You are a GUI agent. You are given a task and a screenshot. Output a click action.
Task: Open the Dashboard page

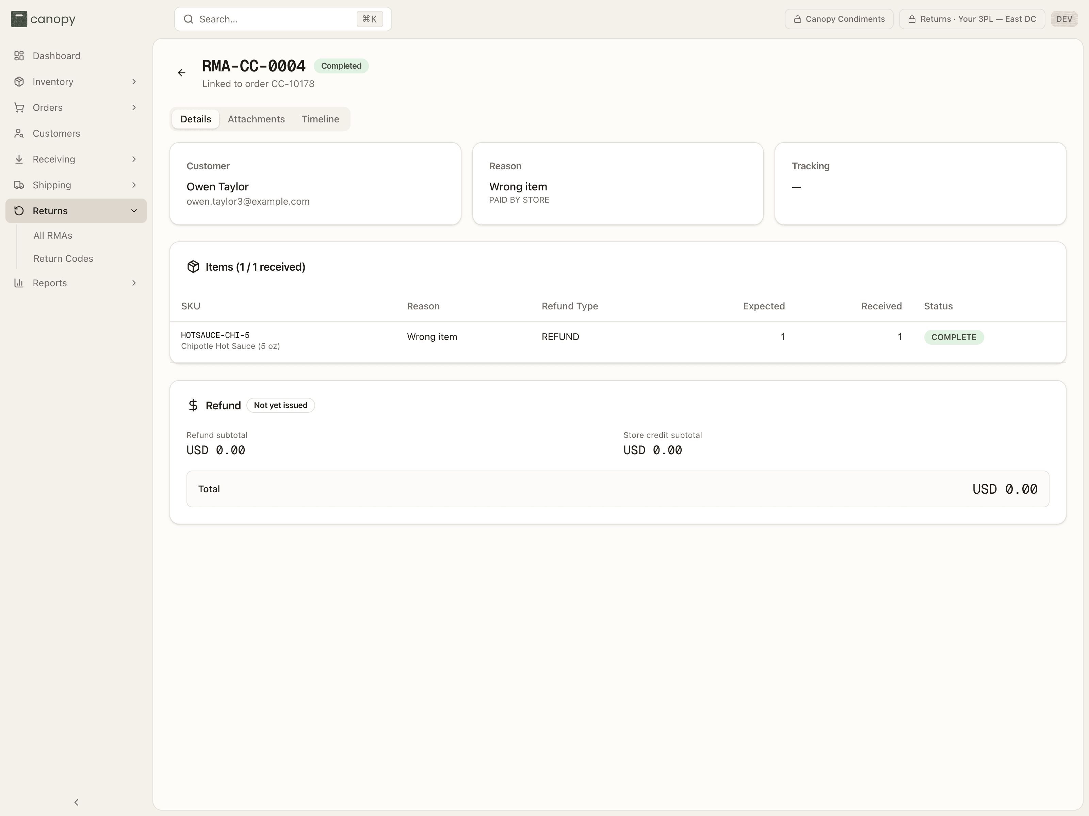(x=76, y=55)
